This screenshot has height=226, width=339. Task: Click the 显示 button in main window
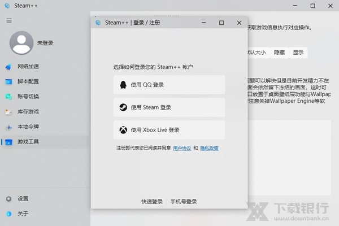(x=298, y=53)
